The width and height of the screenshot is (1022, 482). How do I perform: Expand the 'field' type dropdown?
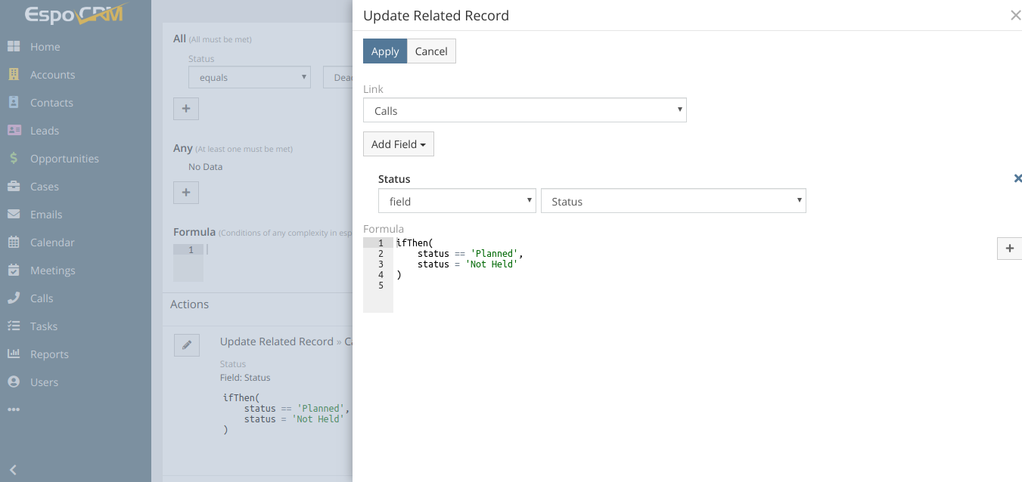(x=456, y=201)
